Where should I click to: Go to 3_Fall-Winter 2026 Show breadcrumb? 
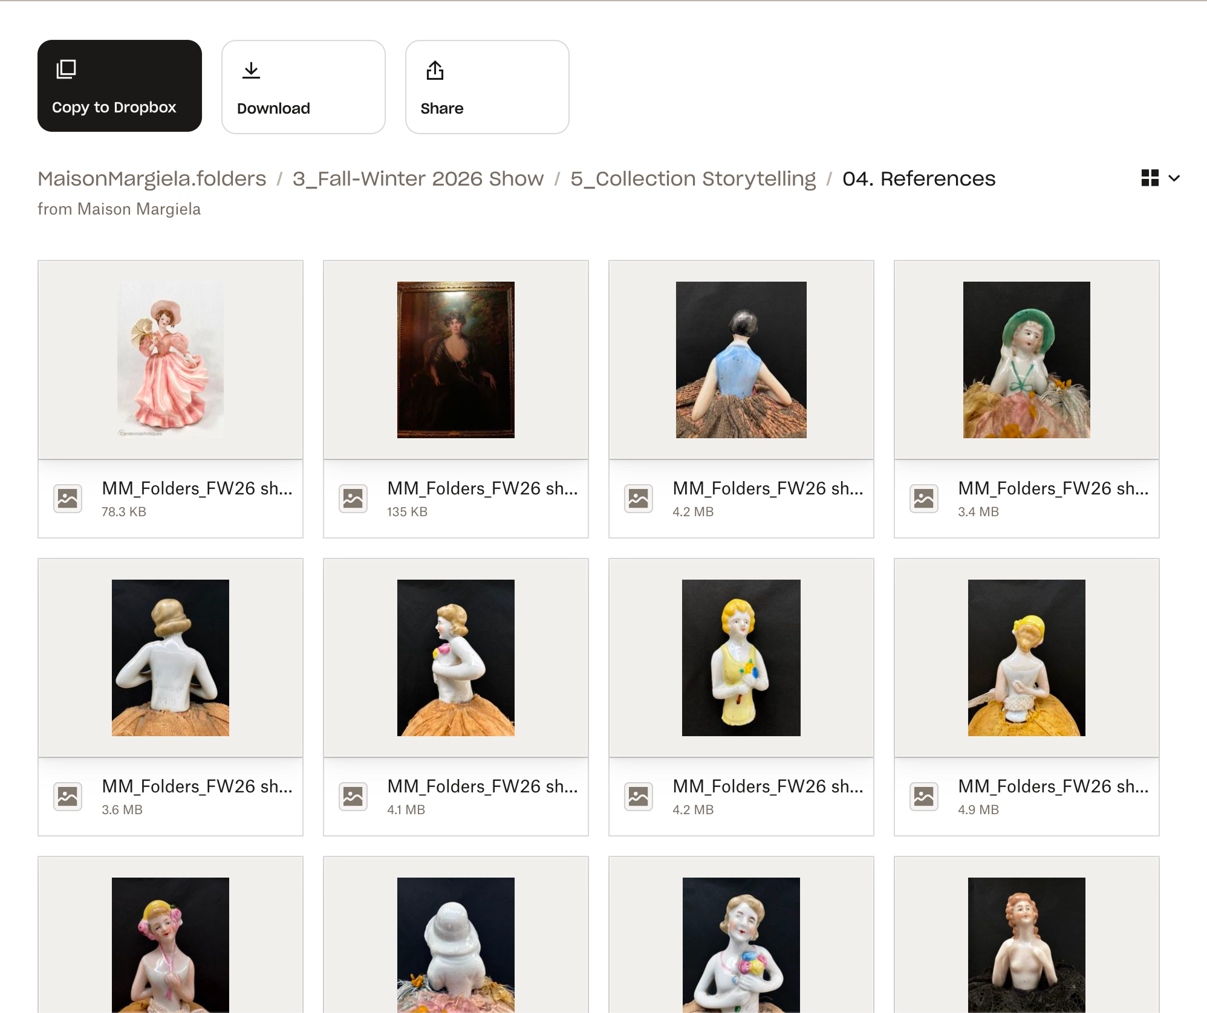pyautogui.click(x=418, y=179)
